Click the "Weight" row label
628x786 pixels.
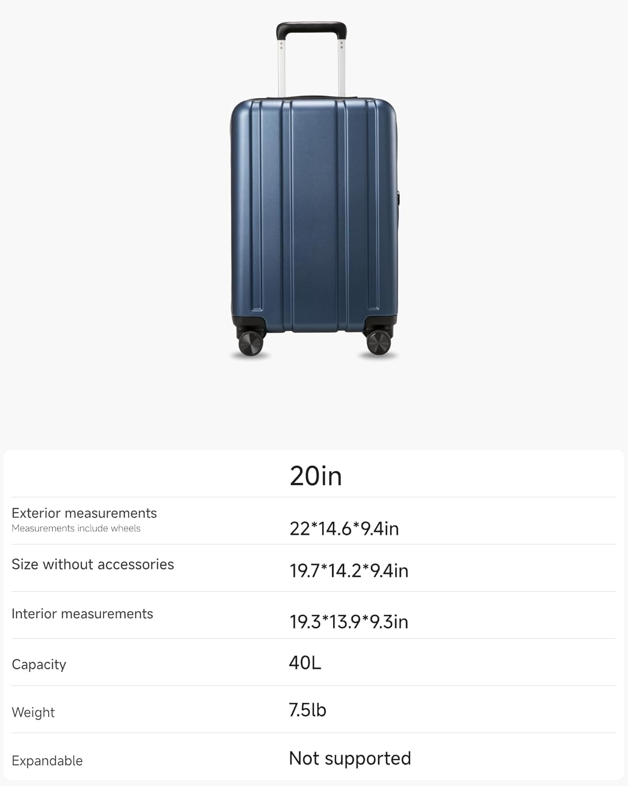pos(33,712)
